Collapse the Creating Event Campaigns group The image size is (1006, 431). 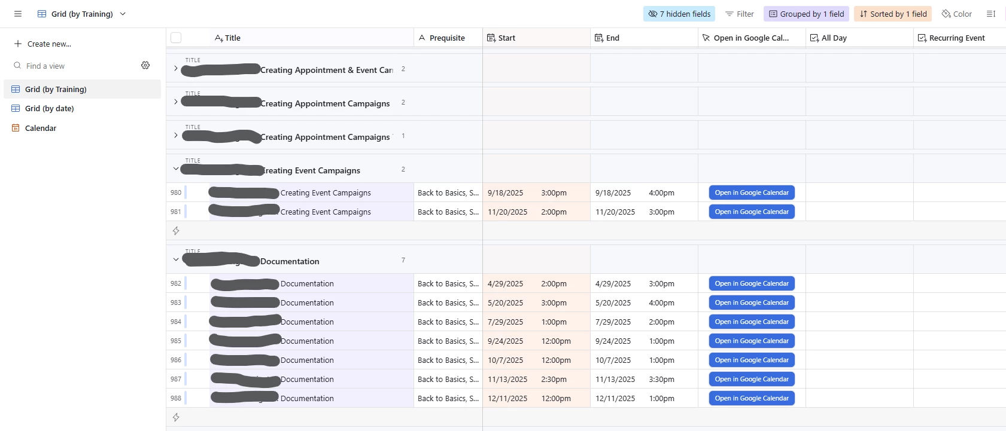[175, 169]
